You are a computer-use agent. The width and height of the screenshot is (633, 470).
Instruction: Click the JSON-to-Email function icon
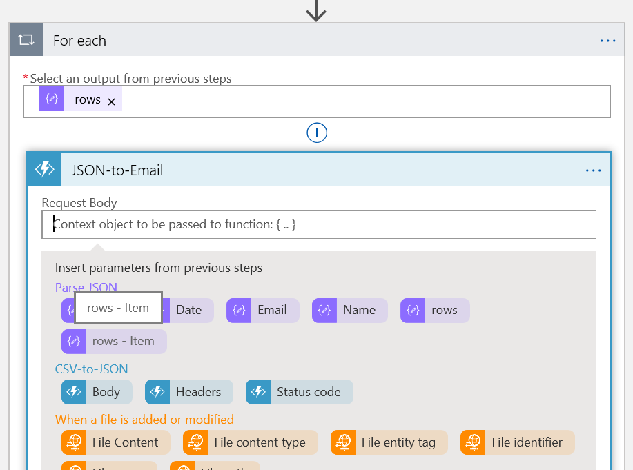coord(45,170)
